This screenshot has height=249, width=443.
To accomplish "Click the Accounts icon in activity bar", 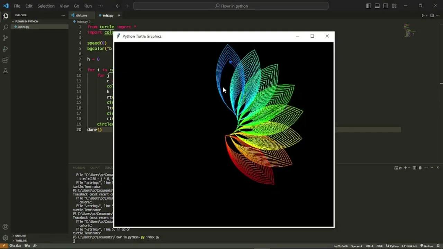I will tap(5, 227).
